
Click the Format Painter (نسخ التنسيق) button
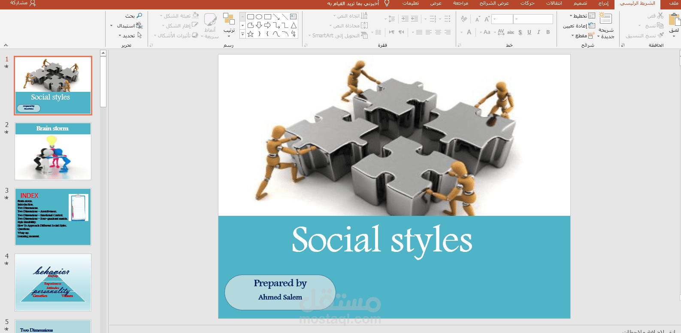[x=645, y=36]
